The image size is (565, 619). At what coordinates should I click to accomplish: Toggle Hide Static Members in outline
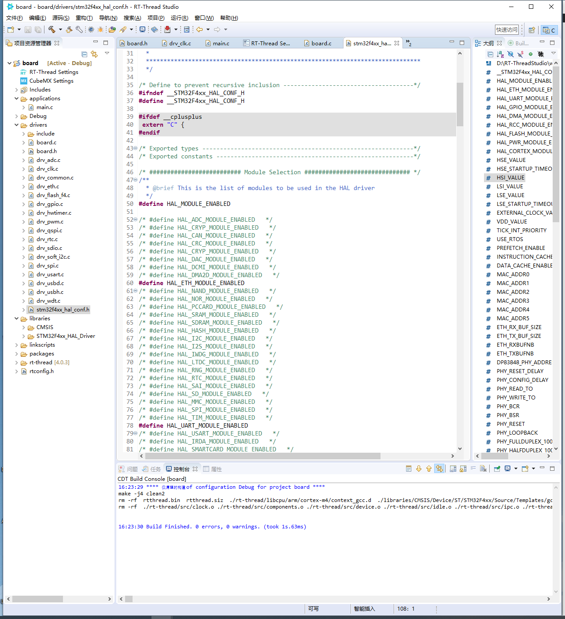tap(521, 54)
